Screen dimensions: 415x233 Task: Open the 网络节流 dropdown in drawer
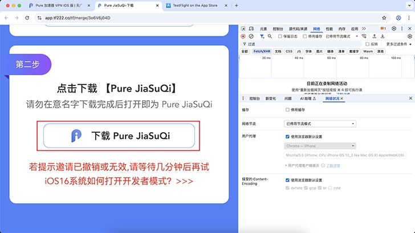320,124
